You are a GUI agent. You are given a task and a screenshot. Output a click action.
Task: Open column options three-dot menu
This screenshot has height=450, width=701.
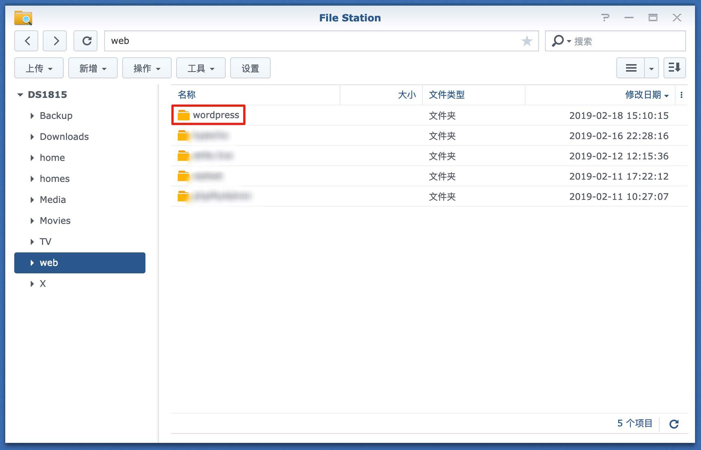[x=681, y=95]
